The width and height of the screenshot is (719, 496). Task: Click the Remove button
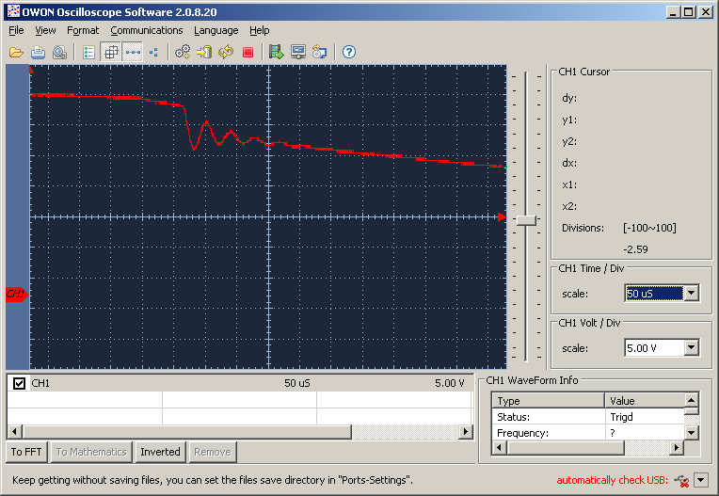tap(213, 452)
